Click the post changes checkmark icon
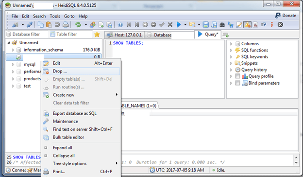 click(x=162, y=25)
